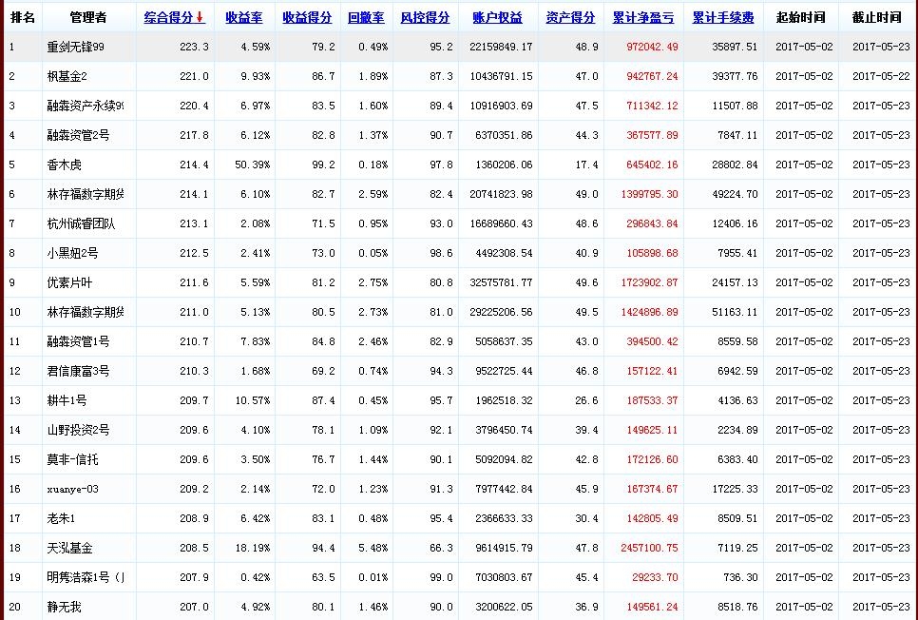Select manager name 枫基金2
The image size is (918, 620).
pyautogui.click(x=67, y=76)
